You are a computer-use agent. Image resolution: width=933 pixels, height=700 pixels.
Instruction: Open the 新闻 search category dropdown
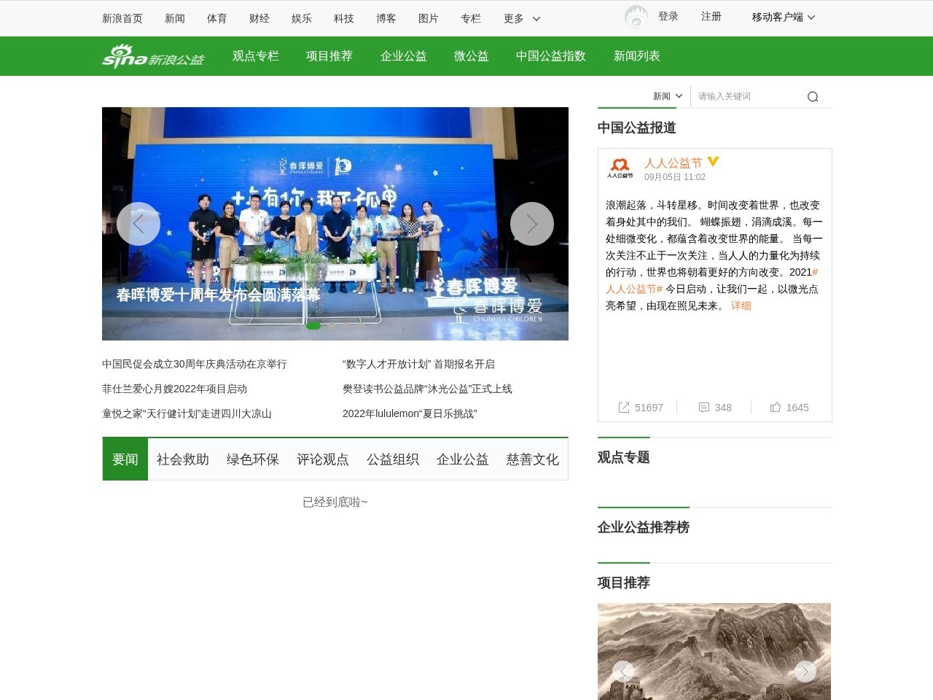click(665, 96)
